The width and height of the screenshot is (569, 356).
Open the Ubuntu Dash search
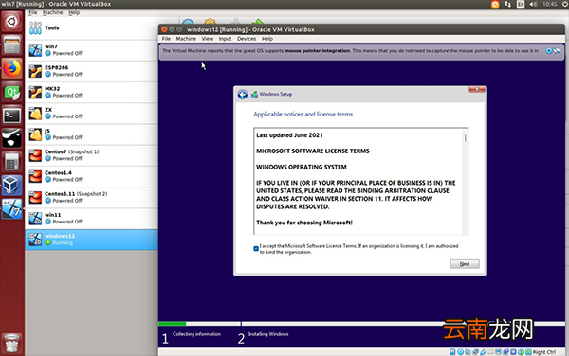(12, 22)
